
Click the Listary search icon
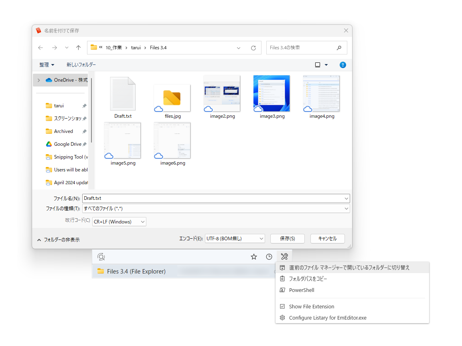pos(101,257)
